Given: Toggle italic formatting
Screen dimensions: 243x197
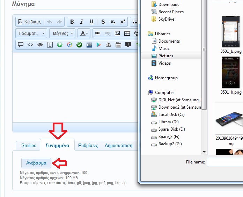Looking at the screenshot, I should tap(82, 22).
